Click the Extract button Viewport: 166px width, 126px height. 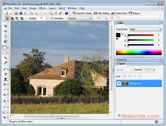(134, 13)
